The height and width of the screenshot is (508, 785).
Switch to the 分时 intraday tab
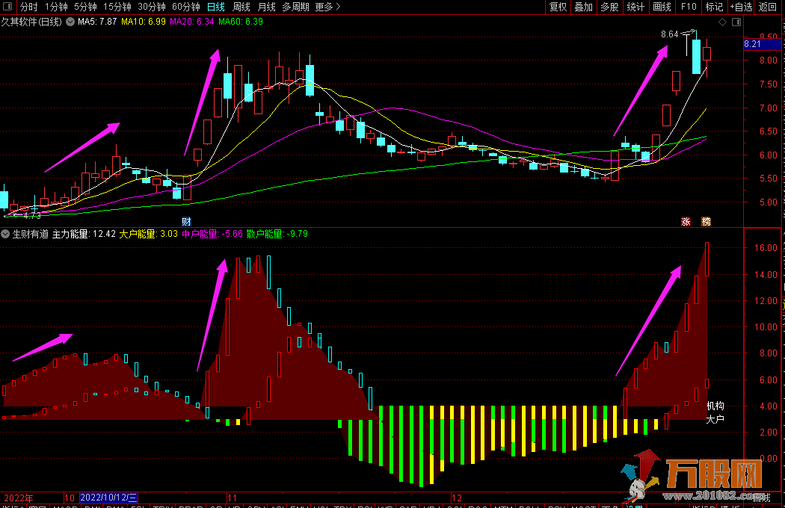coord(28,7)
